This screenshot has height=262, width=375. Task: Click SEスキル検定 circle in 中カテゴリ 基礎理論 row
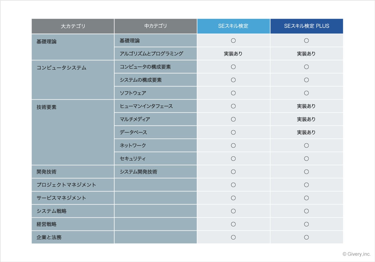[233, 41]
